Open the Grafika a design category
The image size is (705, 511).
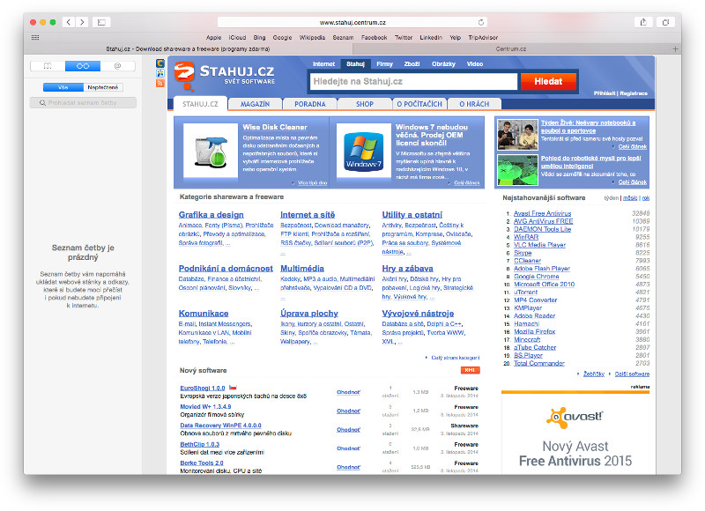coord(211,215)
